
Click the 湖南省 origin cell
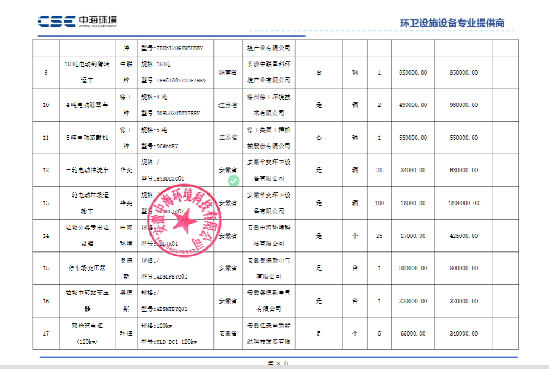coord(227,72)
